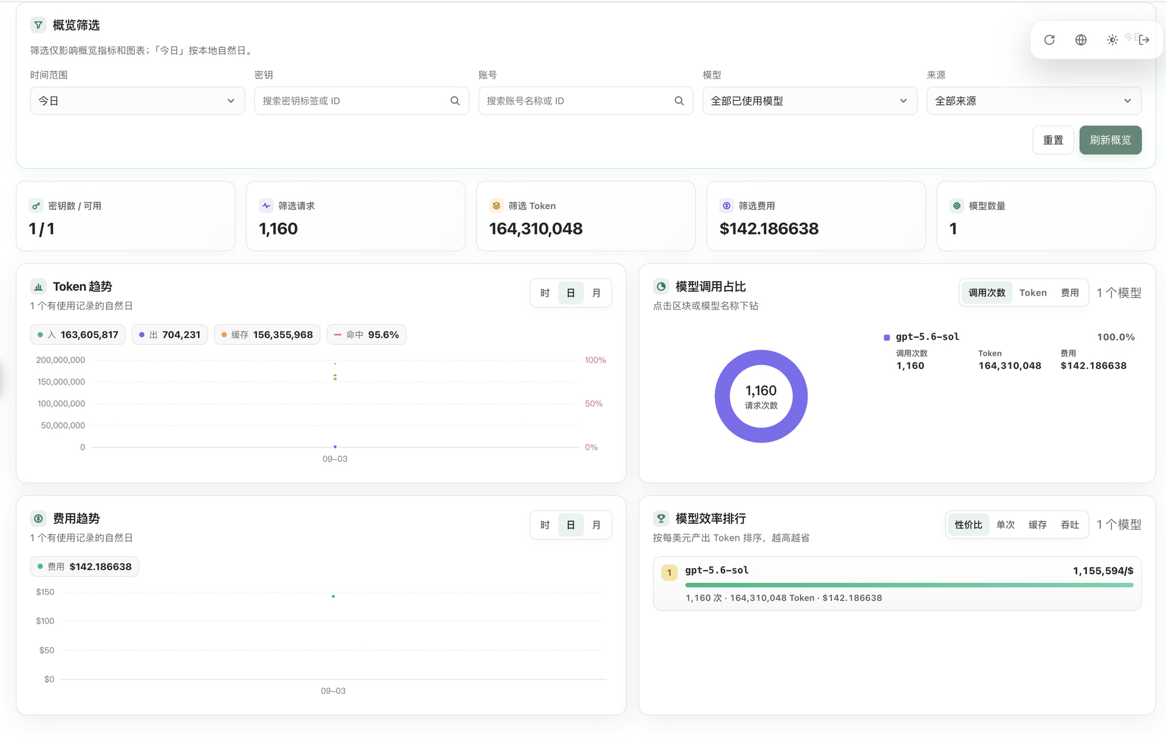Click the 刷新概览 button
Viewport: 1166px width, 737px height.
click(x=1110, y=140)
